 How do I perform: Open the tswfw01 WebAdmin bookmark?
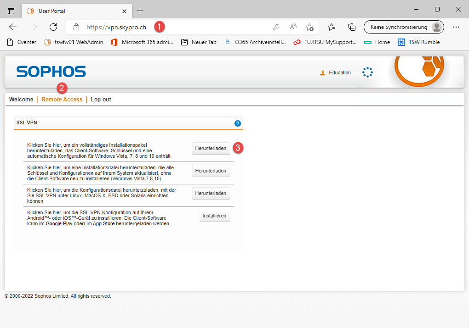(x=73, y=42)
